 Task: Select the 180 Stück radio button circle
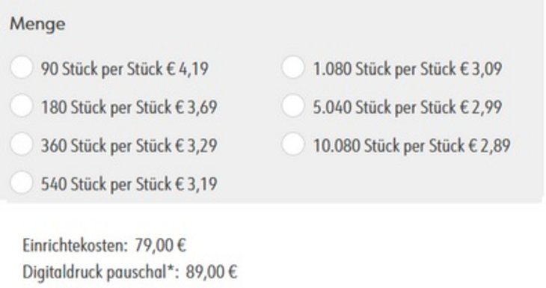pyautogui.click(x=22, y=105)
